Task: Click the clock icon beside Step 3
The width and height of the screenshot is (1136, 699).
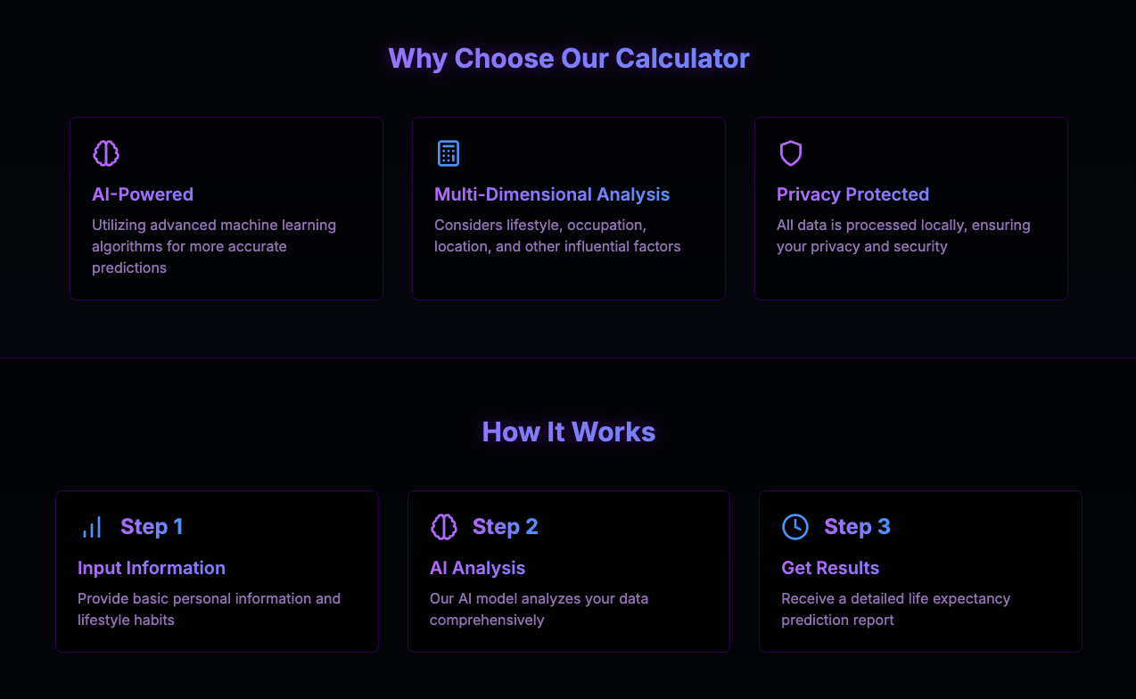Action: 795,527
